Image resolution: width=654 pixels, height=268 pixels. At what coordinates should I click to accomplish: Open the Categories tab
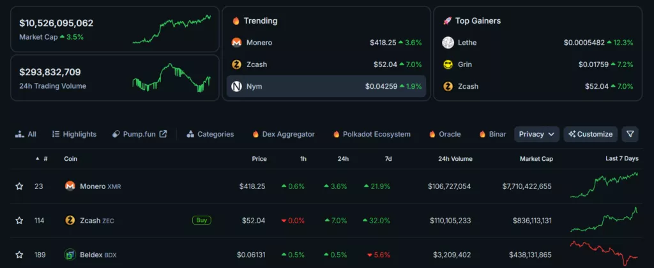coord(210,134)
